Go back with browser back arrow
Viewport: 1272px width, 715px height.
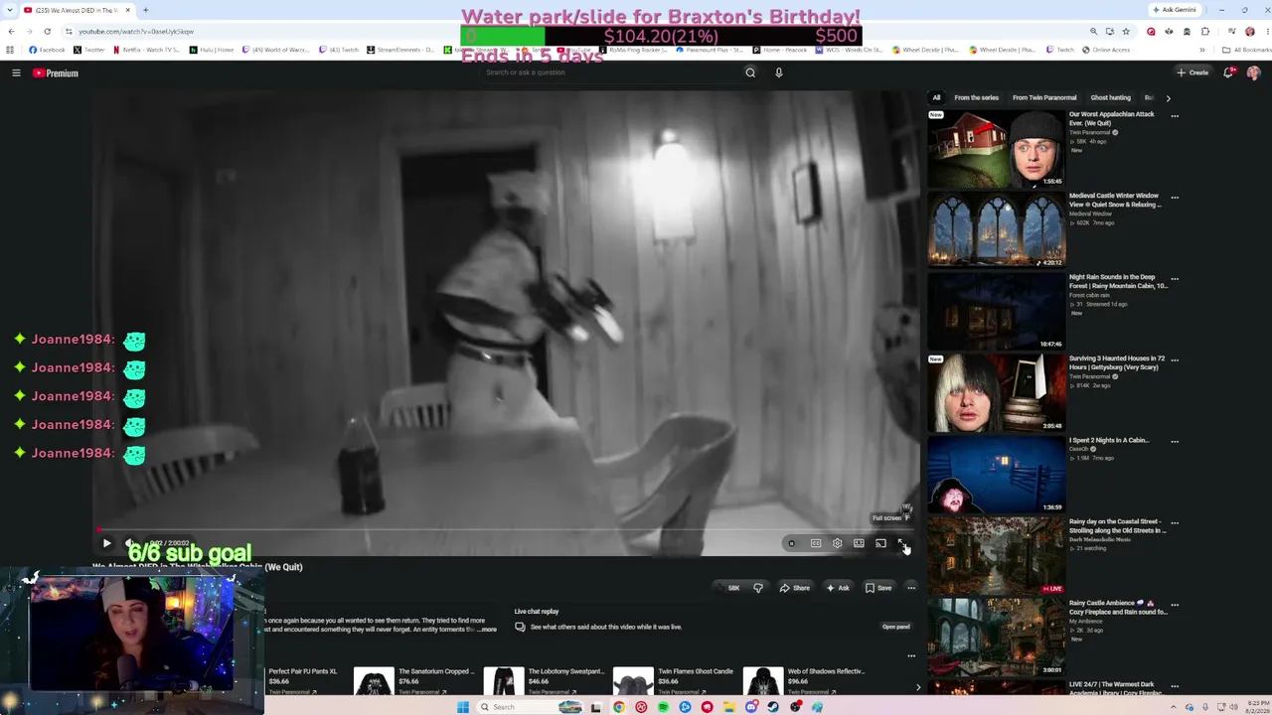pos(11,32)
